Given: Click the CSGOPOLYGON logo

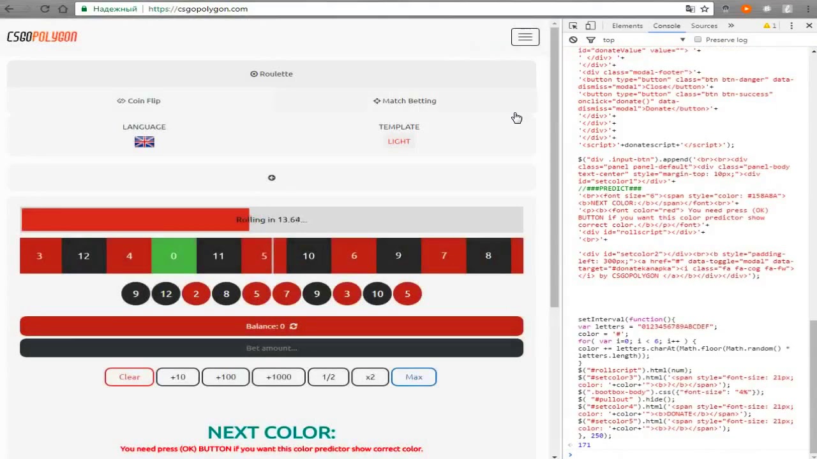Looking at the screenshot, I should [42, 37].
